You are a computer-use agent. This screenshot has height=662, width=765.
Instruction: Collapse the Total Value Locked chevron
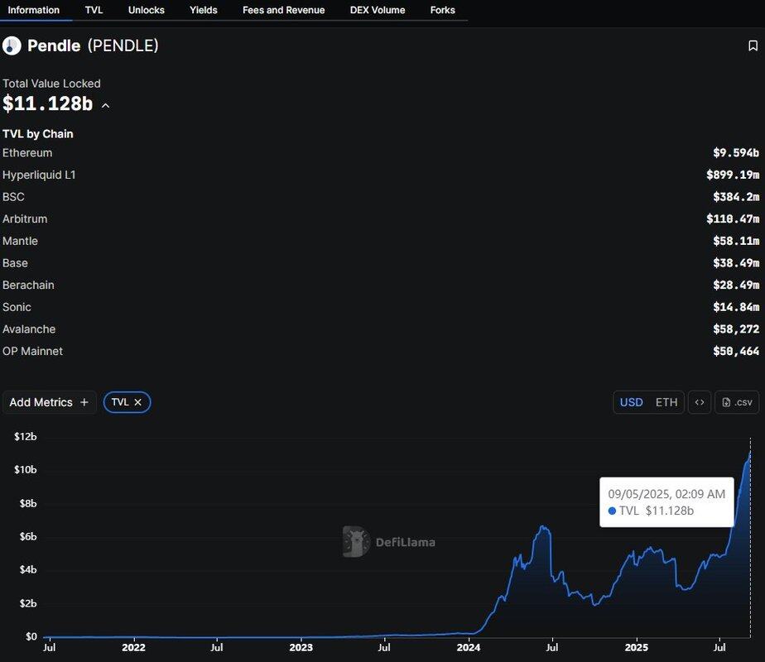(x=105, y=105)
